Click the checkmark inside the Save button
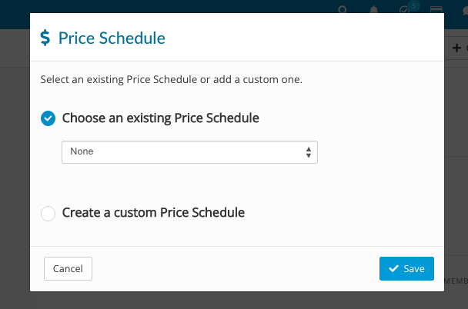 point(393,268)
